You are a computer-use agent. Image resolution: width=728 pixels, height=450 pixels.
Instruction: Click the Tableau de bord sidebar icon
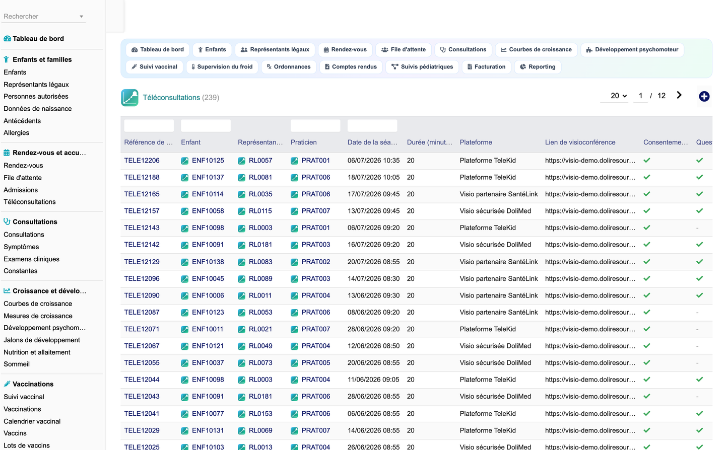tap(7, 39)
